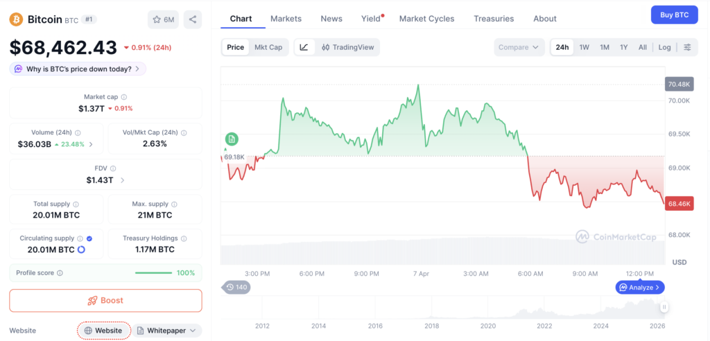The image size is (710, 341).
Task: Open the Market Cycles tab
Action: click(x=426, y=19)
